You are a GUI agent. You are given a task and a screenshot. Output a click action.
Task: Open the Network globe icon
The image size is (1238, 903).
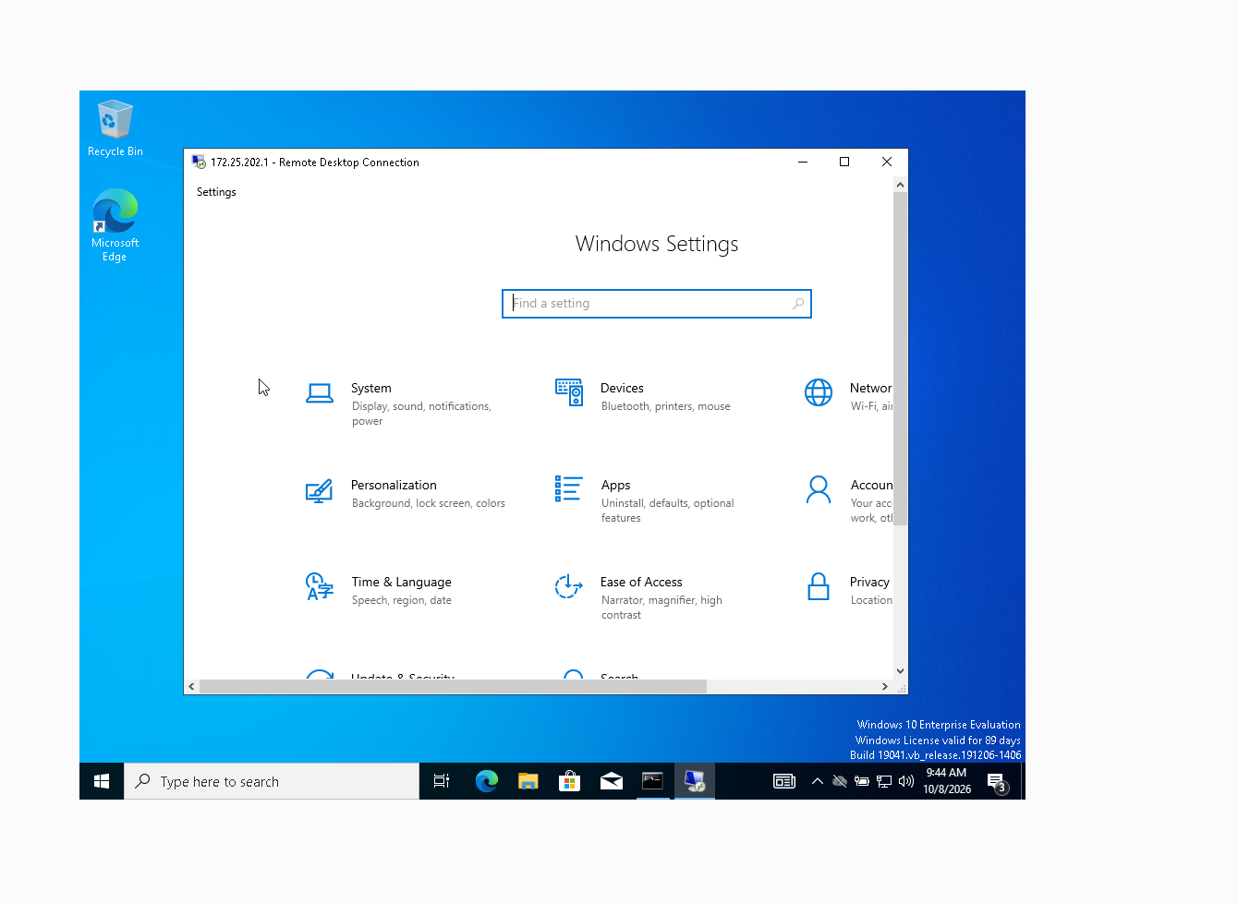click(x=819, y=392)
